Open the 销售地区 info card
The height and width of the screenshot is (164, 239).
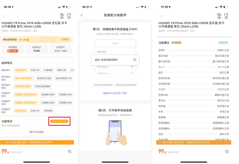pos(37,49)
